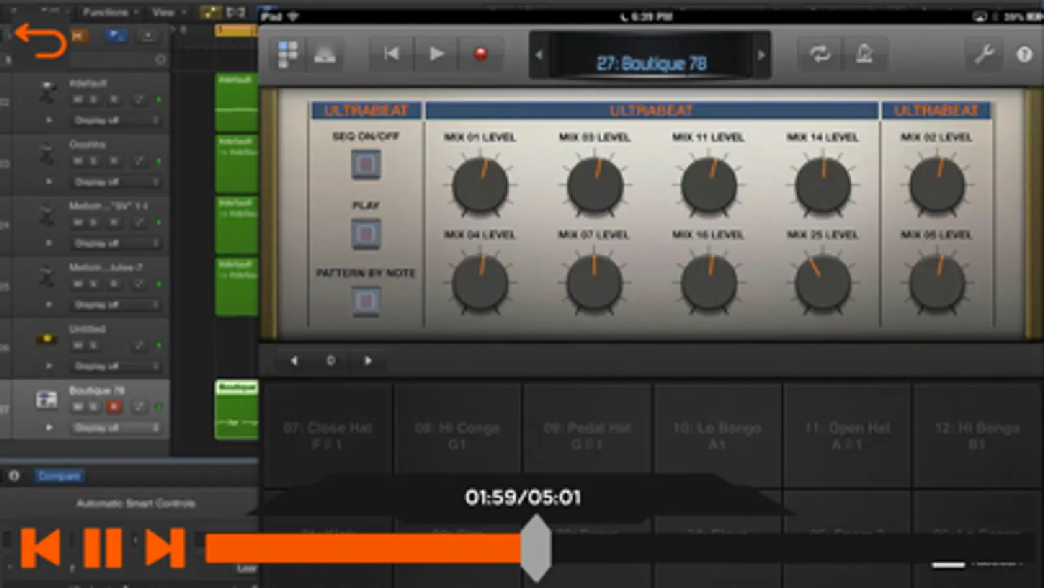Click the MIX 14 LEVEL knob
The image size is (1044, 588).
point(823,186)
